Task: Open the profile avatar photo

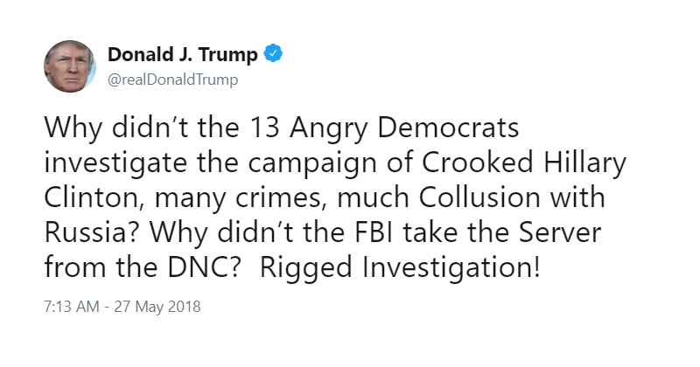Action: (70, 66)
